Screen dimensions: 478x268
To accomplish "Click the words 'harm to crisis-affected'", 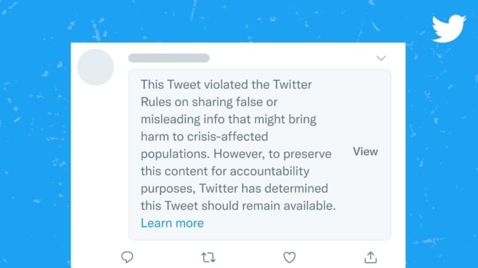I will (204, 137).
